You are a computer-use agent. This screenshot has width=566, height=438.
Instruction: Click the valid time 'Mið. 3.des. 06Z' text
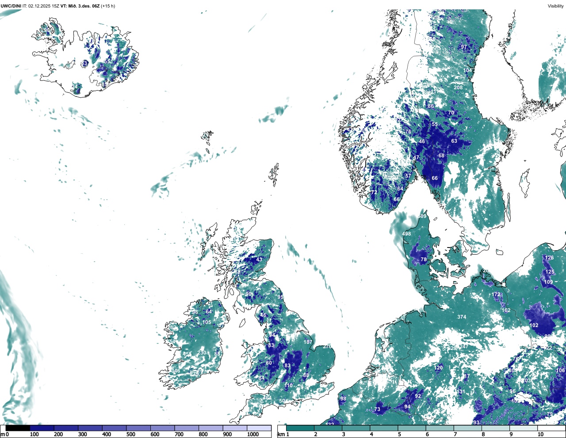point(84,6)
